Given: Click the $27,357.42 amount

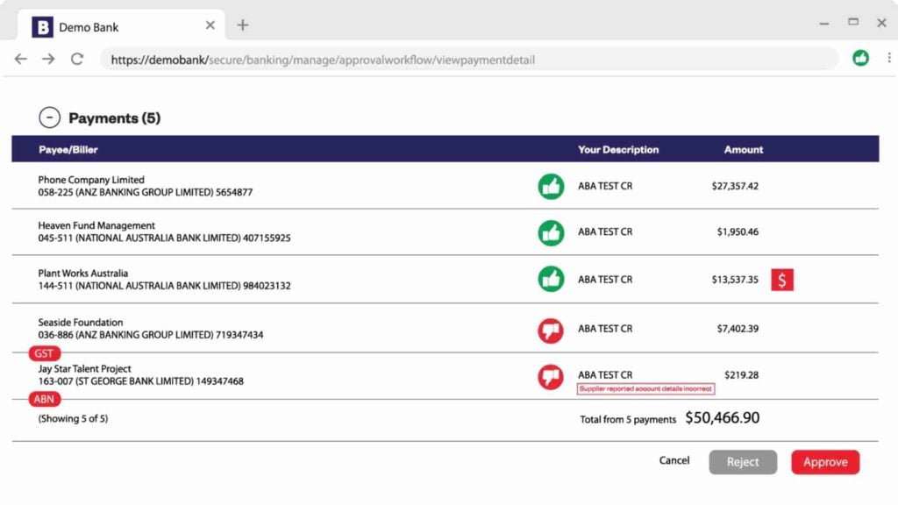Looking at the screenshot, I should coord(735,186).
